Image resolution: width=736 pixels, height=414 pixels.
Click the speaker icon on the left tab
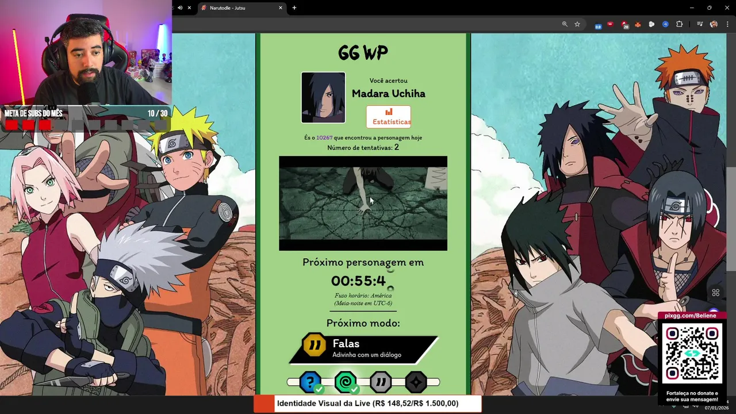[180, 8]
